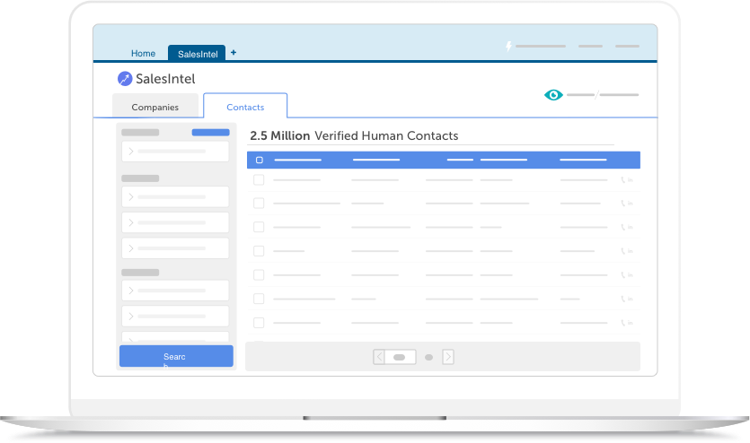750x443 pixels.
Task: Click the lightning bolt icon in top bar
Action: (509, 46)
